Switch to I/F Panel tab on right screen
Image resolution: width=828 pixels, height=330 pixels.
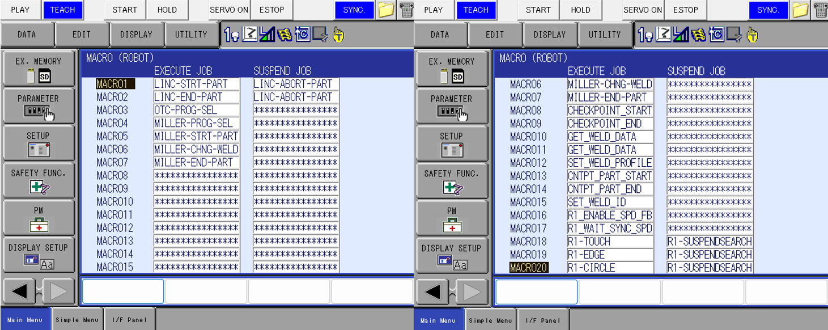point(543,320)
